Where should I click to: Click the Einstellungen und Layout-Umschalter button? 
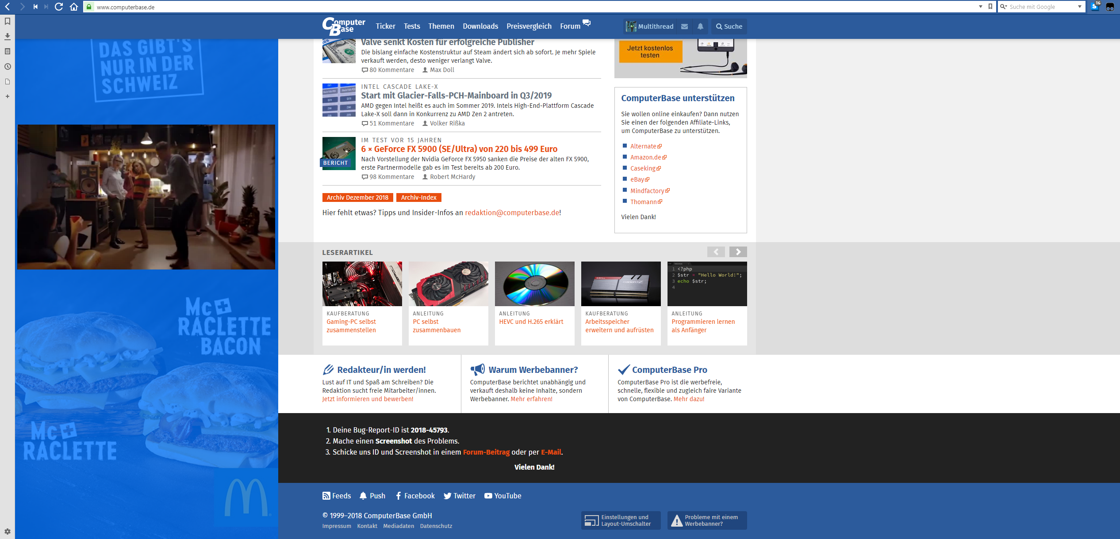(x=620, y=520)
